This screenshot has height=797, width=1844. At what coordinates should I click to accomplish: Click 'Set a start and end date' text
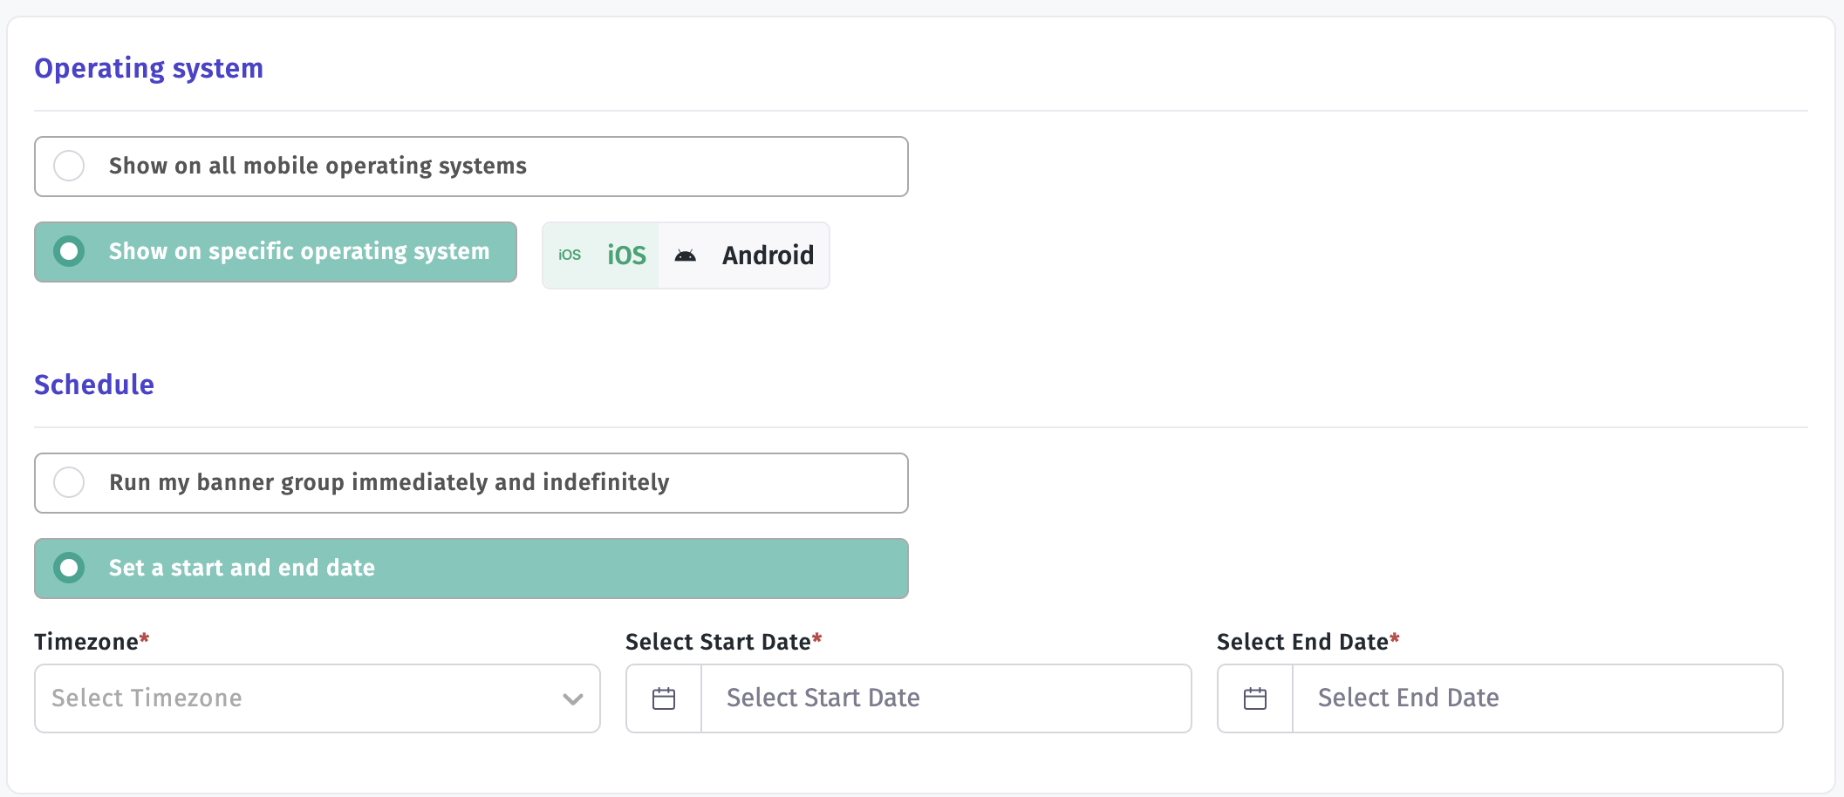point(242,568)
